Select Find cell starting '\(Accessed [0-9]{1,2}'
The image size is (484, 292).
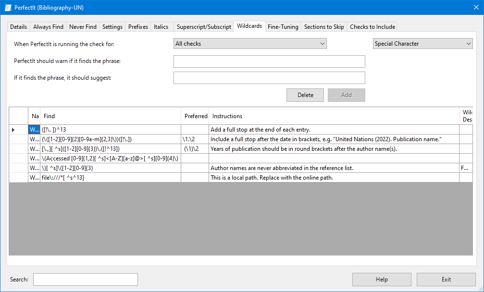[111, 158]
